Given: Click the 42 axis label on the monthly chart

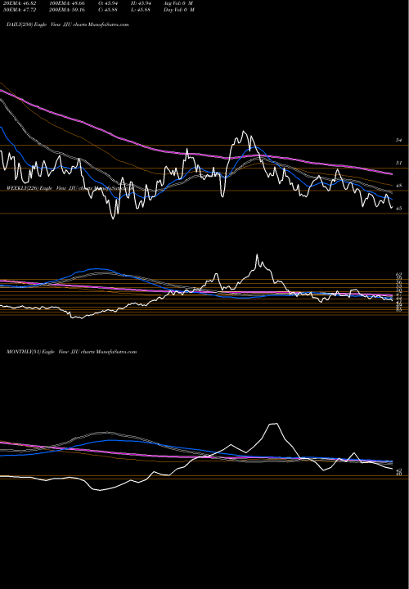Looking at the screenshot, I should coord(399,470).
